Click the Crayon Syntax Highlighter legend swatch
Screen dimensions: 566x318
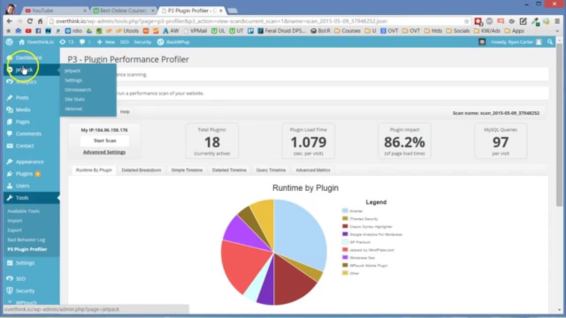[345, 227]
